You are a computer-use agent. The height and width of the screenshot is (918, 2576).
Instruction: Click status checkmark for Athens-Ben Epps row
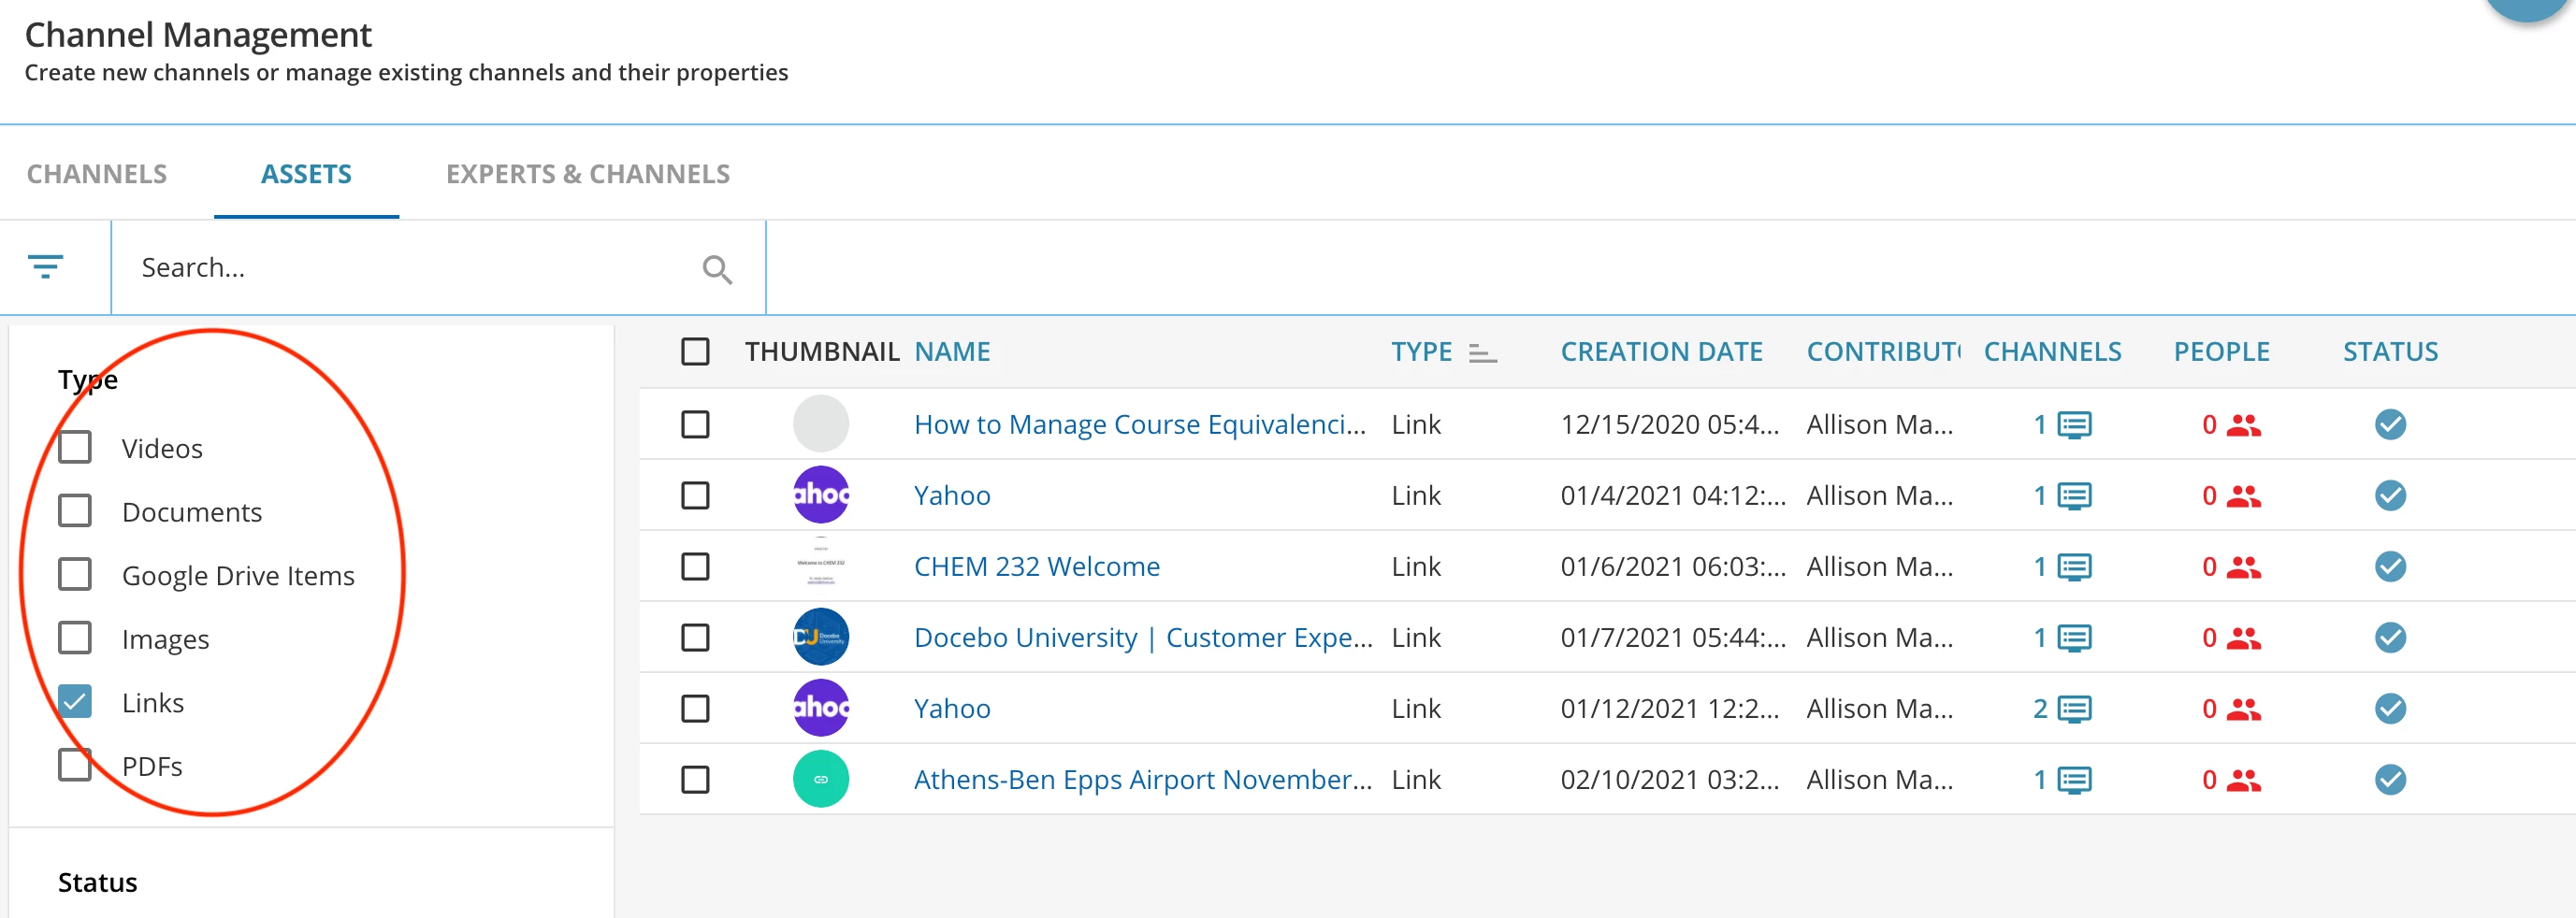[2389, 779]
